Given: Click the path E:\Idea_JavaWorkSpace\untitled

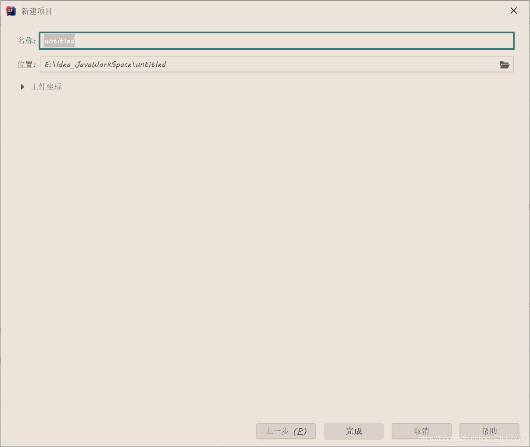Looking at the screenshot, I should [x=105, y=64].
